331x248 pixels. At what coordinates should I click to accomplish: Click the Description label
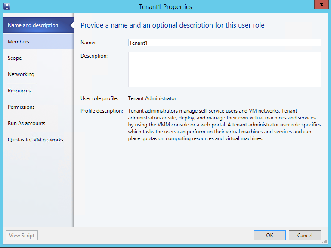coord(94,56)
